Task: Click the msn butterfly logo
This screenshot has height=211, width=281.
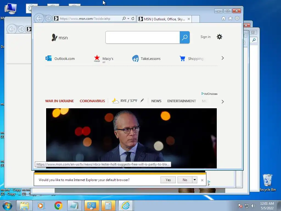Action: click(x=60, y=37)
